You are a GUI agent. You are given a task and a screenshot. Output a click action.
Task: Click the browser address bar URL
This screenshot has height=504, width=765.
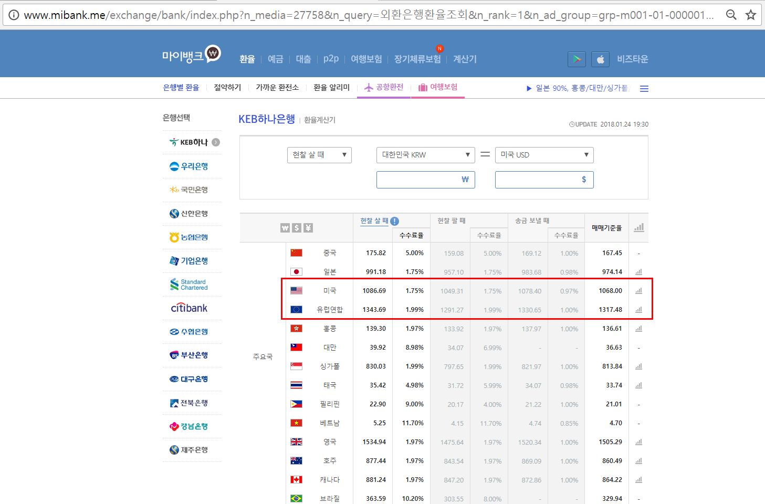click(x=369, y=15)
